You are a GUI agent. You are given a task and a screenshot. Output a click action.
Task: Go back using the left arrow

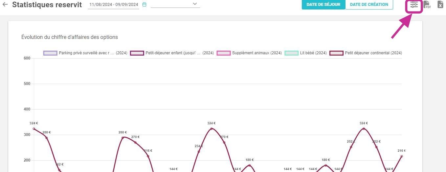tap(5, 5)
